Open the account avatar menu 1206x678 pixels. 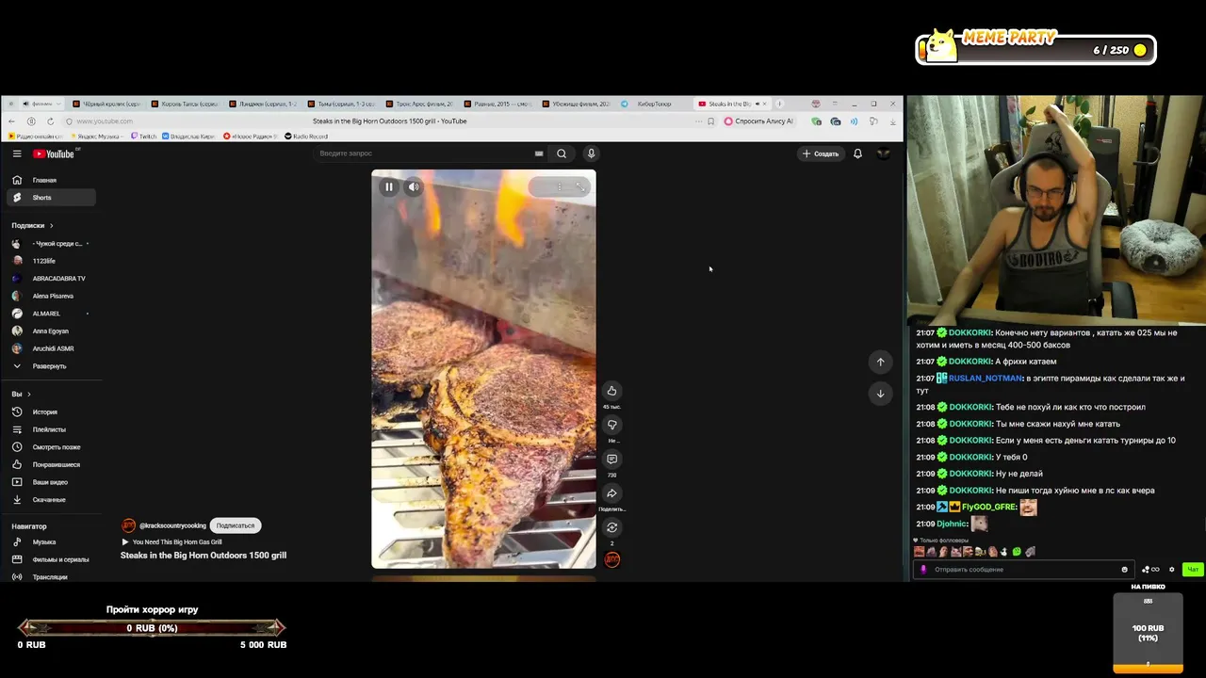(883, 153)
